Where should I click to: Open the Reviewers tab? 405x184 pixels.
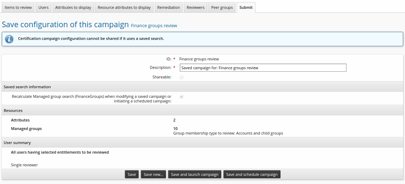point(195,7)
